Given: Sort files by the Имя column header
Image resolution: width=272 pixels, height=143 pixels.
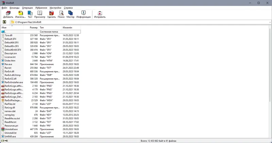Looking at the screenshot, I should [12, 27].
